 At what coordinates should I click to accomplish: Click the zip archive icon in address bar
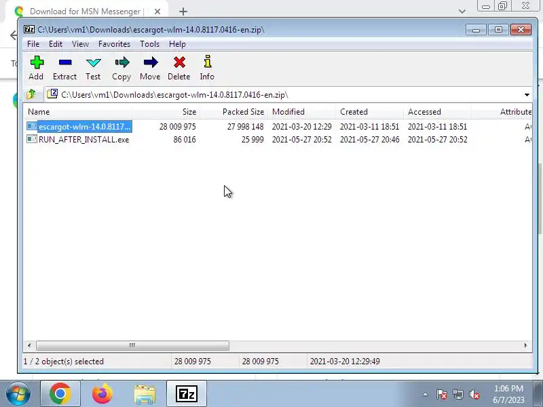point(52,94)
